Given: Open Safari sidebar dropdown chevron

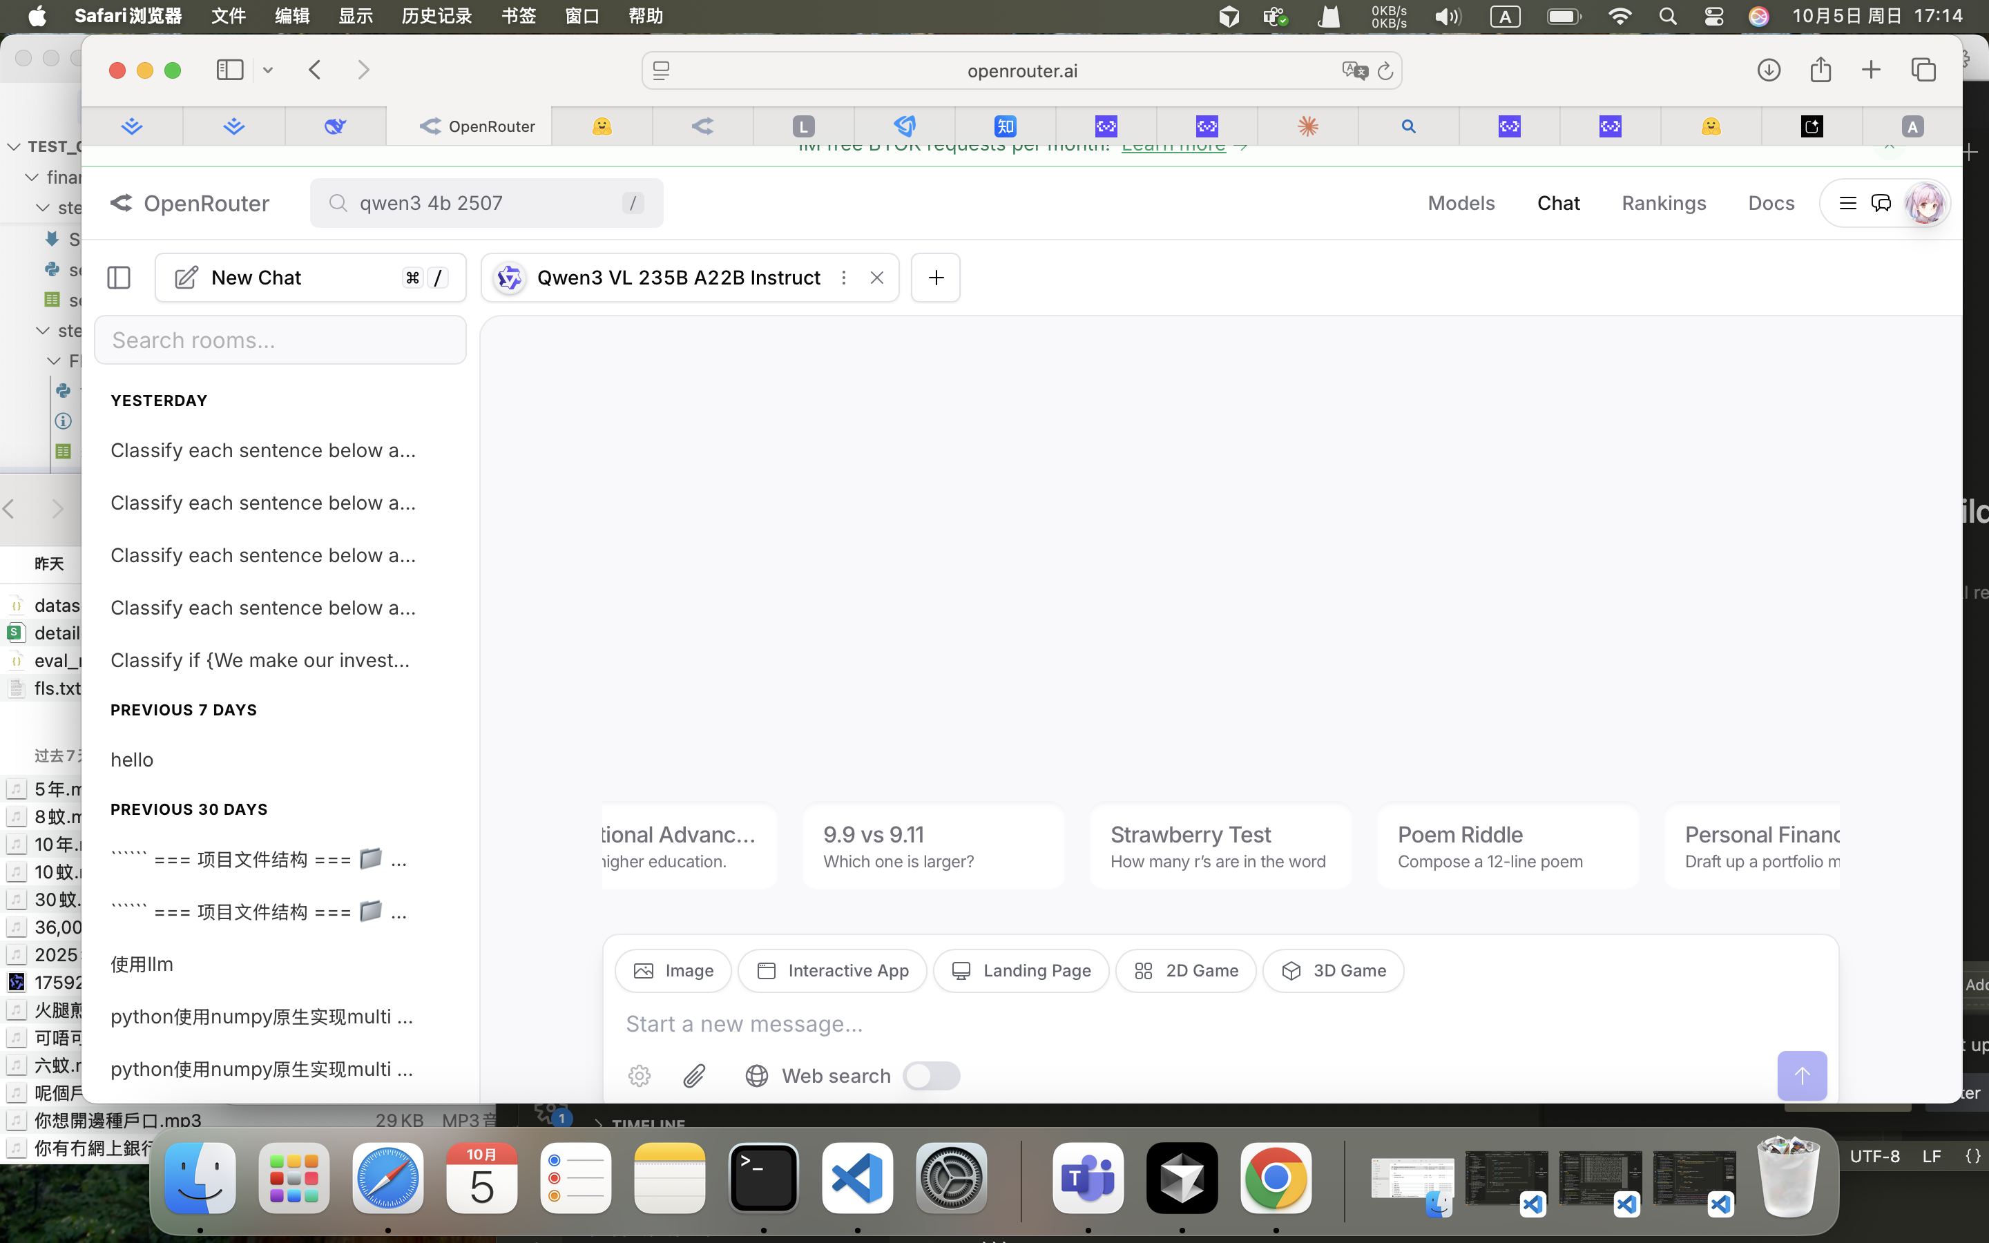Looking at the screenshot, I should pos(268,70).
